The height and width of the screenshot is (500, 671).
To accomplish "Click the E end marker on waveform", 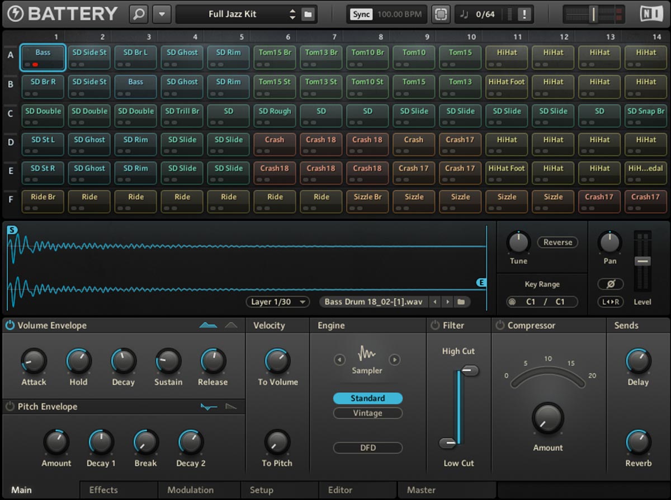I will pyautogui.click(x=481, y=283).
